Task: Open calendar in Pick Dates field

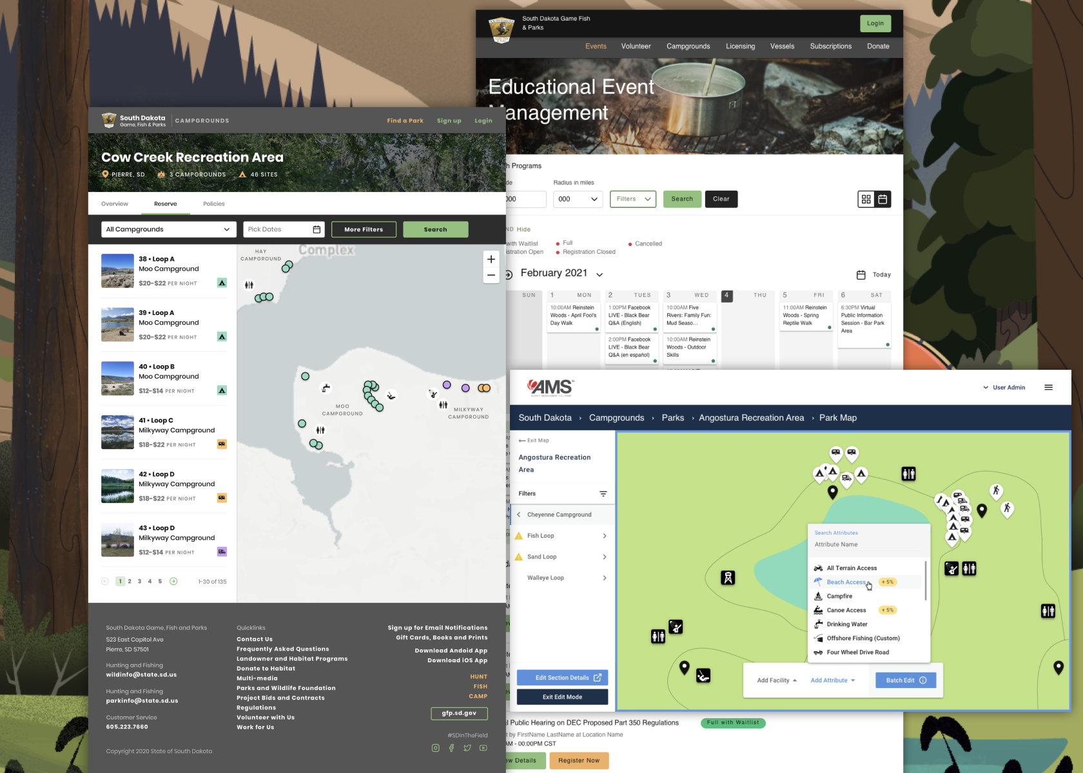Action: pyautogui.click(x=317, y=229)
